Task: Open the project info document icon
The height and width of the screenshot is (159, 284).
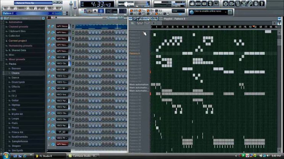Action: point(256,3)
